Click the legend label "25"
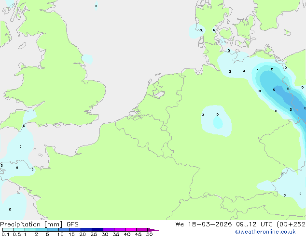Screen dimensions: 306x236 click(94, 234)
